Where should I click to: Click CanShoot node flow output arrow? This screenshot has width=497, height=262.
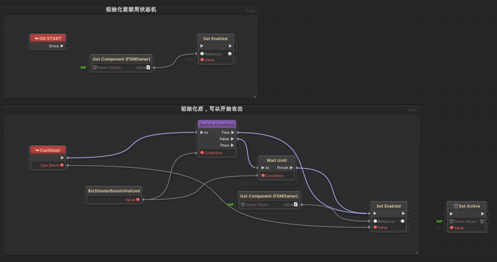coord(62,158)
